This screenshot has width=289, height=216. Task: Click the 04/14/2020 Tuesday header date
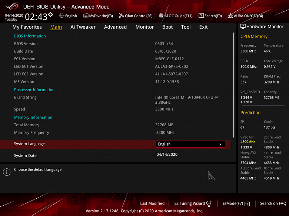point(14,17)
